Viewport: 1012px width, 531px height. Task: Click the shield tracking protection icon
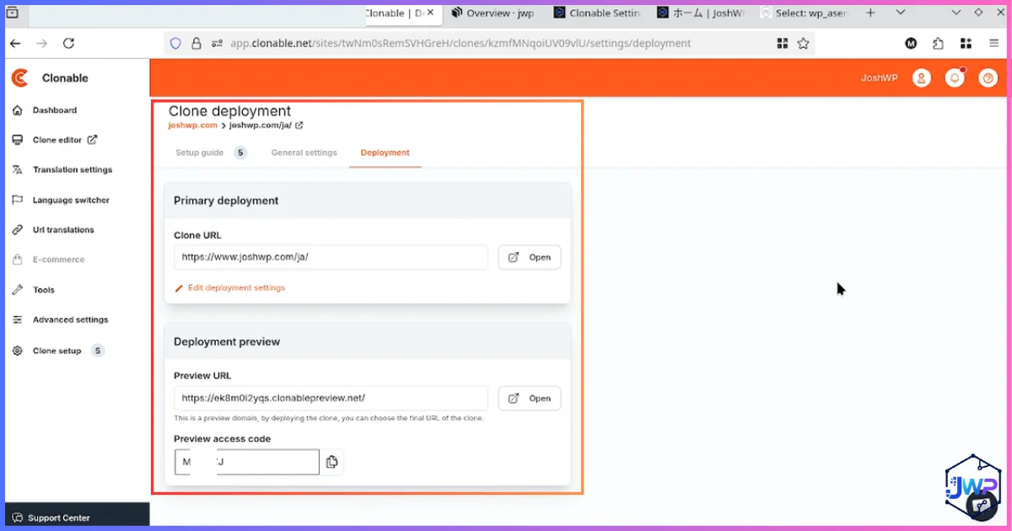(x=176, y=43)
